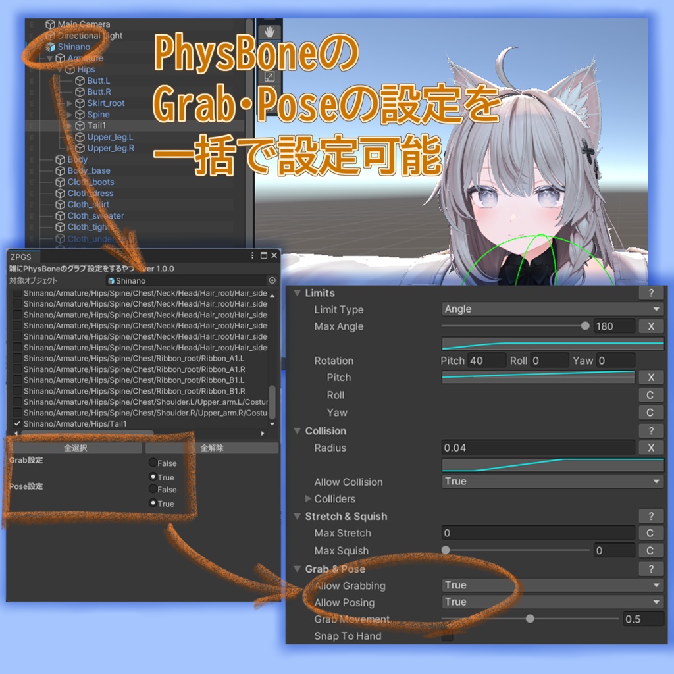Open the Limit Type dropdown showing Angle
The image size is (674, 674).
coord(552,309)
